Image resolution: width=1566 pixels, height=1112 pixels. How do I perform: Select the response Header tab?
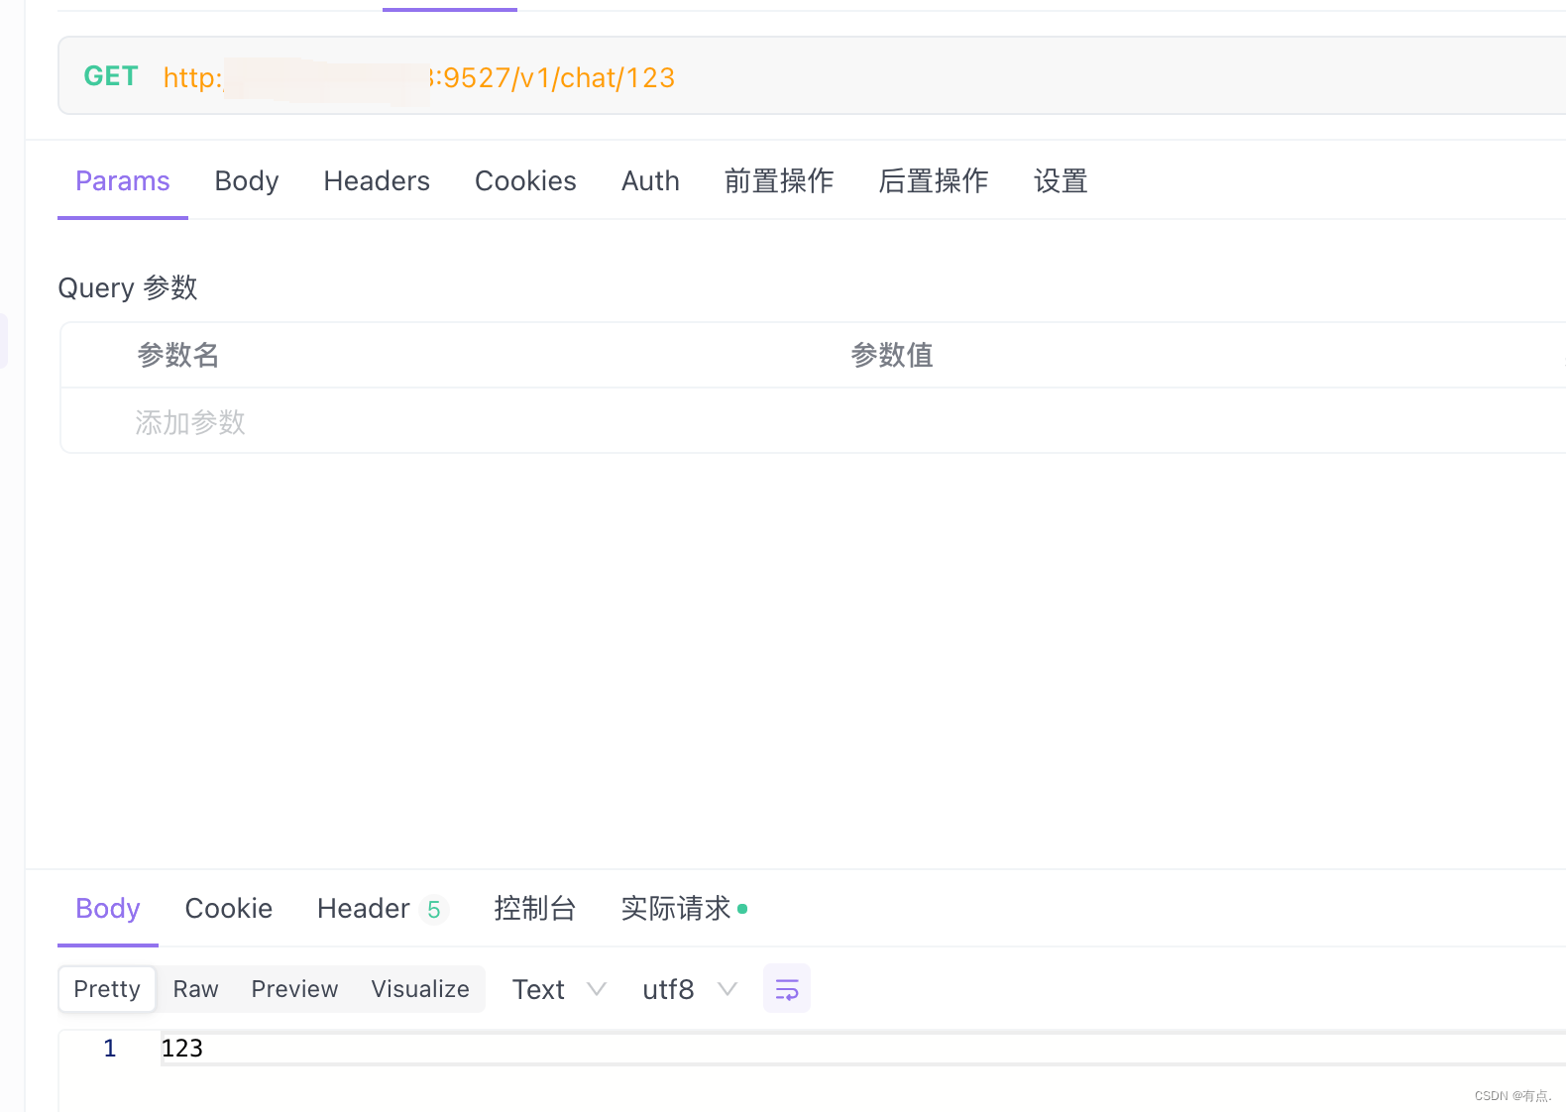(x=382, y=909)
